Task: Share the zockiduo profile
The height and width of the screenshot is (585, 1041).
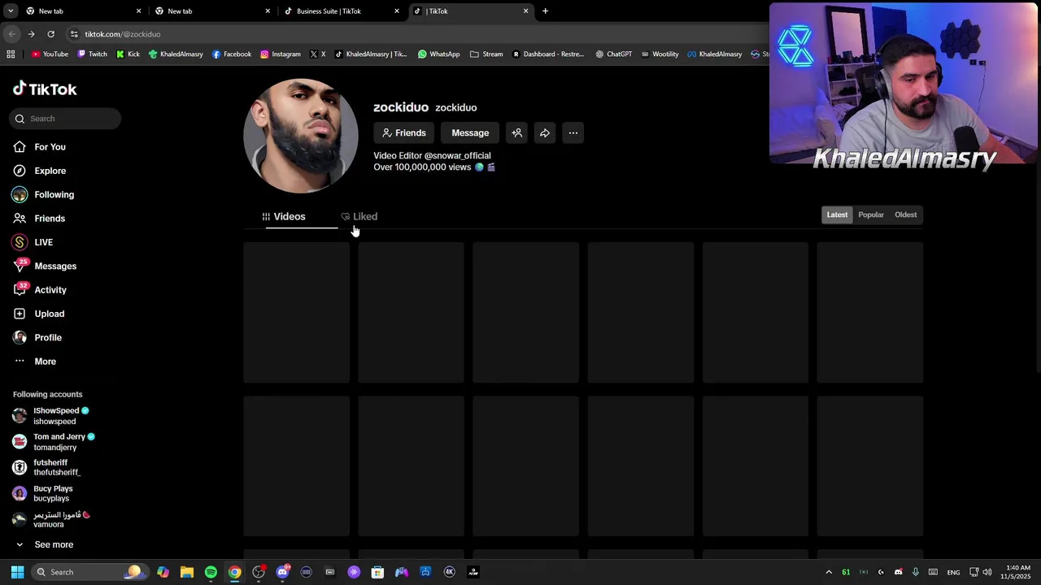Action: coord(545,133)
